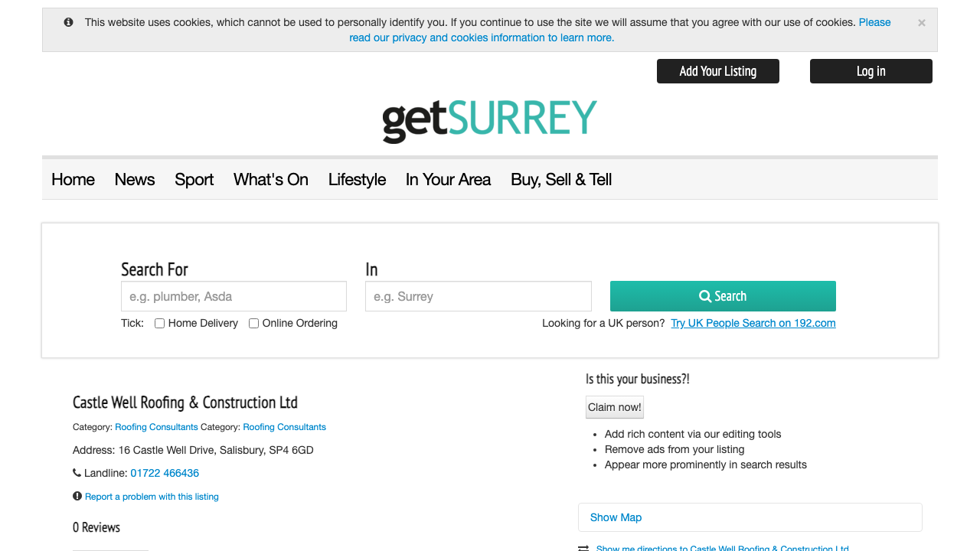Viewport: 980px width, 551px height.
Task: Follow Try UK People Search on 192.com
Action: [x=753, y=323]
